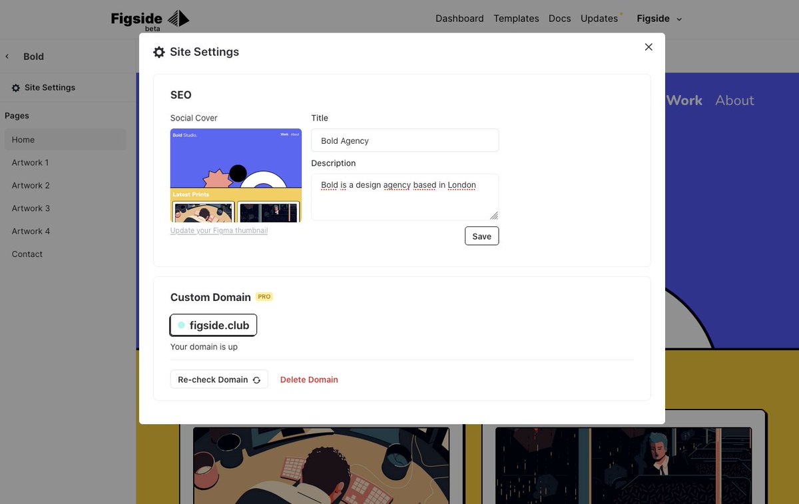Screen dimensions: 799x504
Task: Click the Figside logo icon
Action: pyautogui.click(x=178, y=18)
